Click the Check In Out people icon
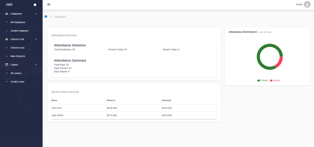 coord(7,39)
